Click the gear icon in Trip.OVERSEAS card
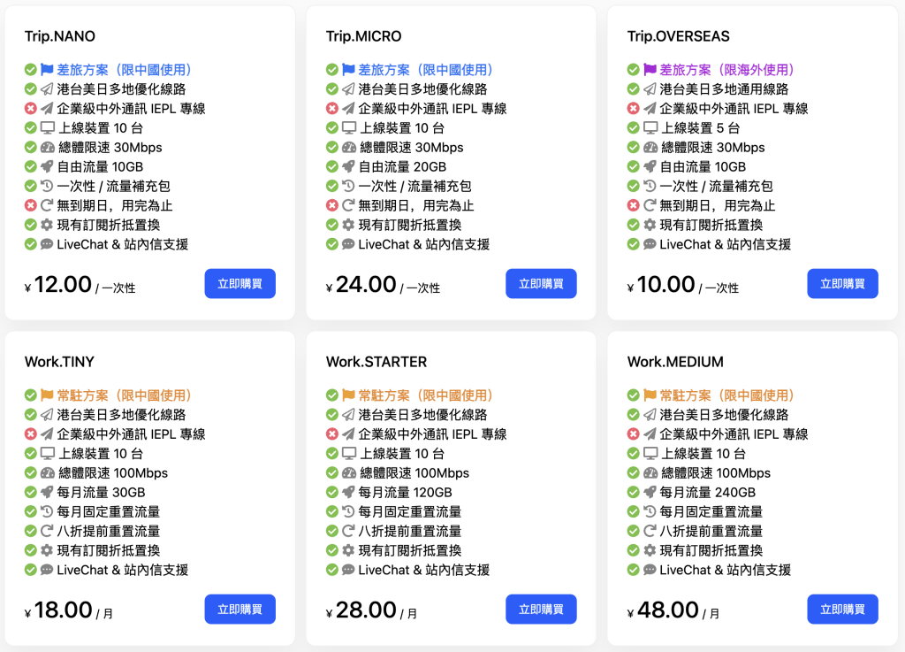Screen dimensions: 905x652 tap(650, 226)
